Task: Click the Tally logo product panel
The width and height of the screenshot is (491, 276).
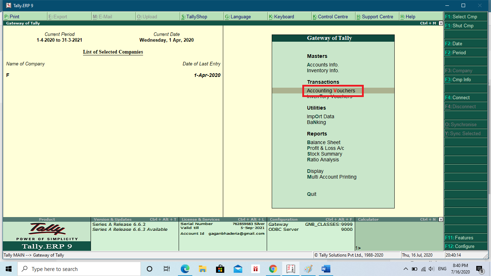Action: tap(47, 236)
